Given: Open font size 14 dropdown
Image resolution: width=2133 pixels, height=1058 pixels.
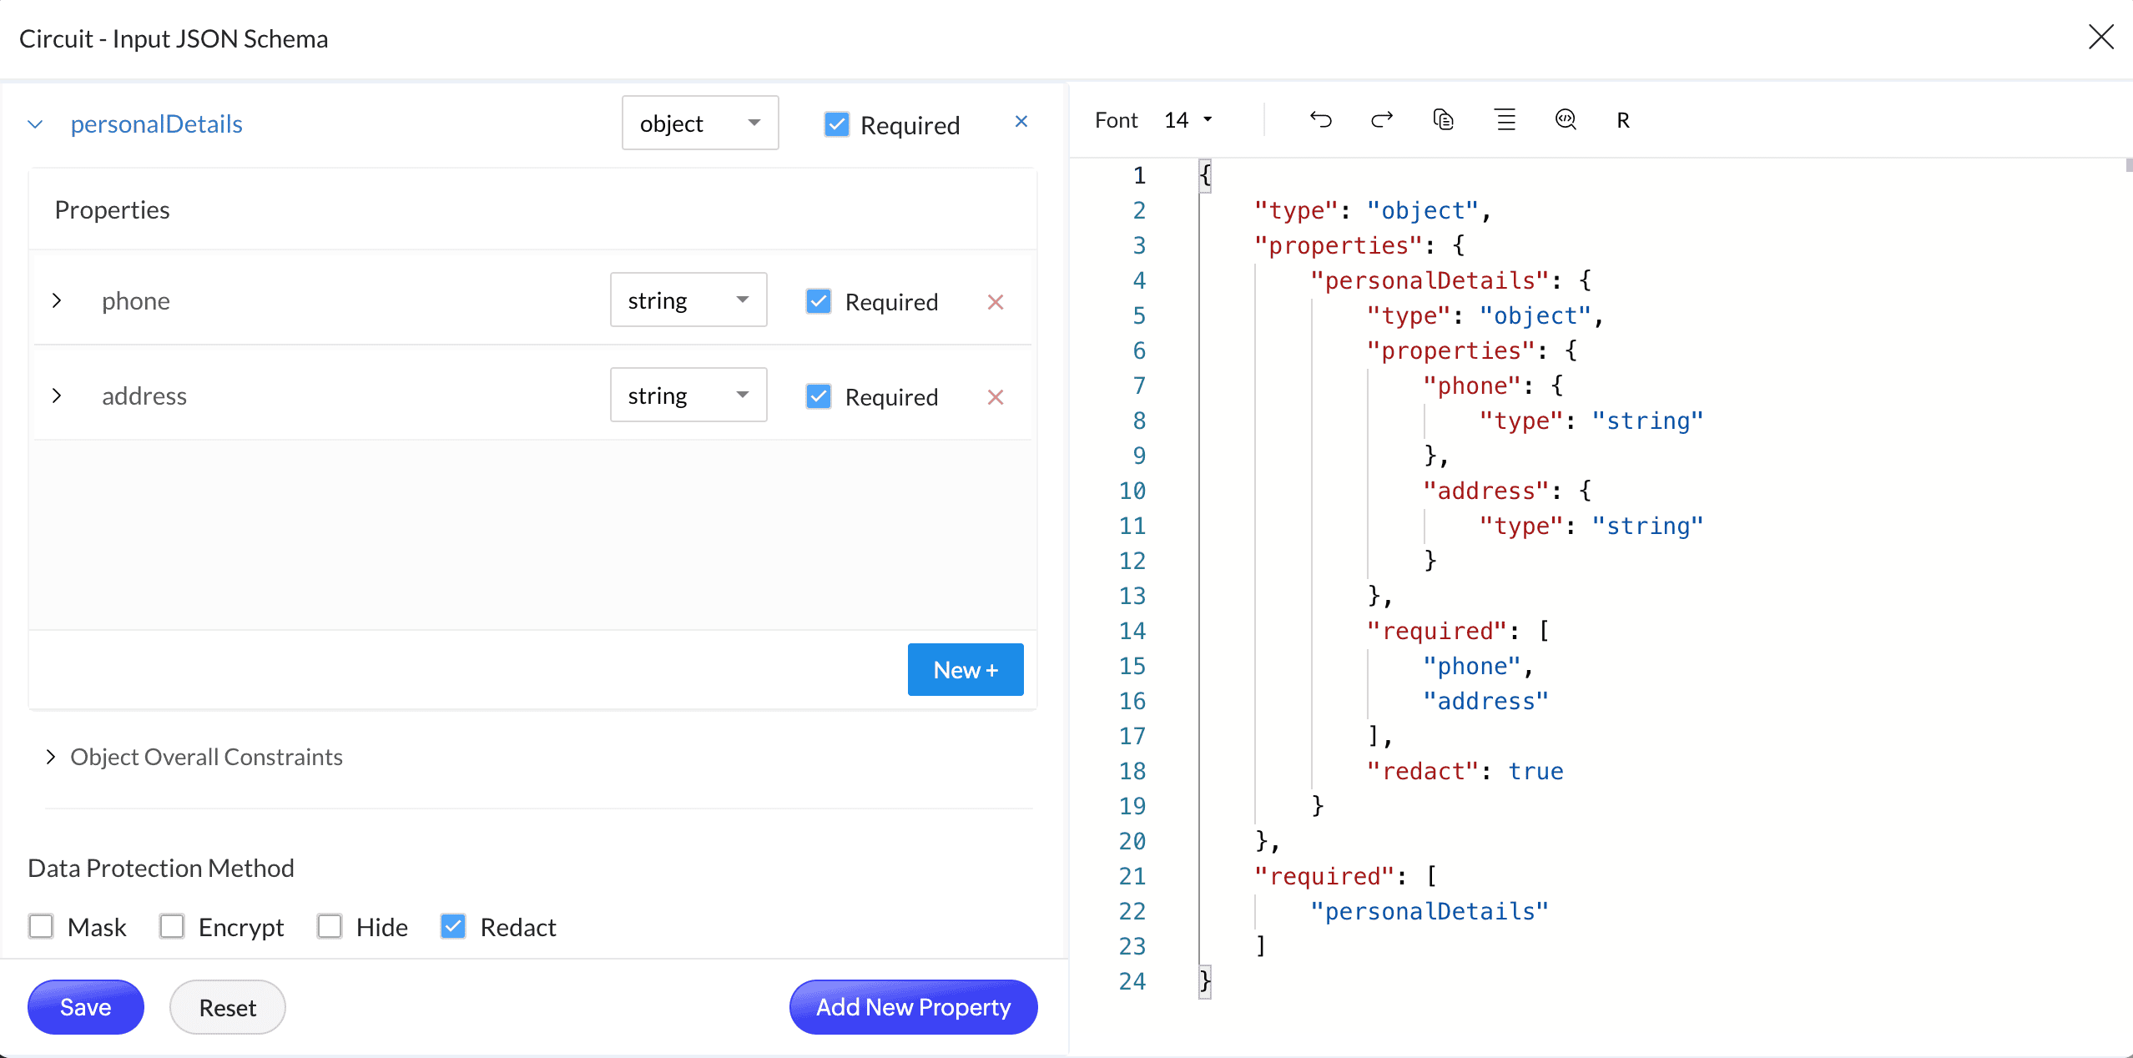Looking at the screenshot, I should pos(1188,120).
